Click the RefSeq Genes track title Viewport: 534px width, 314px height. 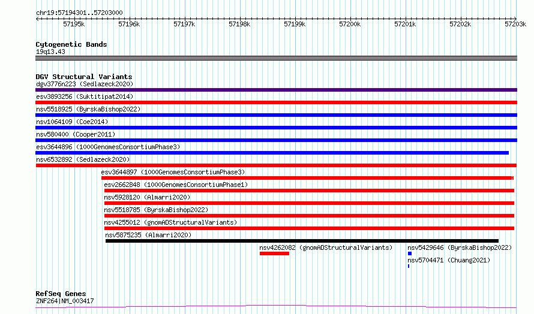(x=61, y=294)
